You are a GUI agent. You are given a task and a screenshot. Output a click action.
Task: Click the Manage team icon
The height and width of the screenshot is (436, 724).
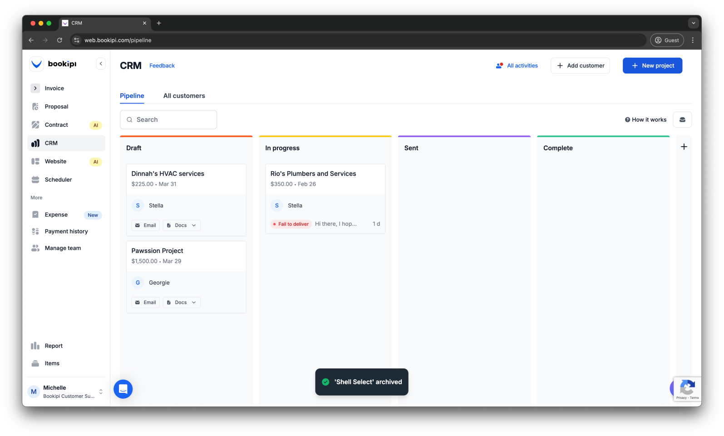pyautogui.click(x=35, y=248)
